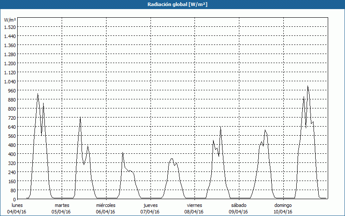Select the "martes" day label
The image size is (345, 216).
click(x=62, y=205)
